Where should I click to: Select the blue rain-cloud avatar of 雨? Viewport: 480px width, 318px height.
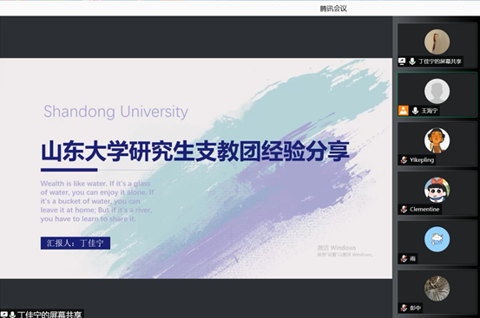pos(437,239)
